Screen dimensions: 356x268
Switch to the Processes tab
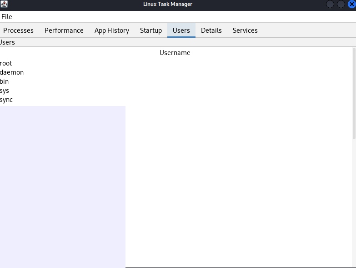click(19, 30)
